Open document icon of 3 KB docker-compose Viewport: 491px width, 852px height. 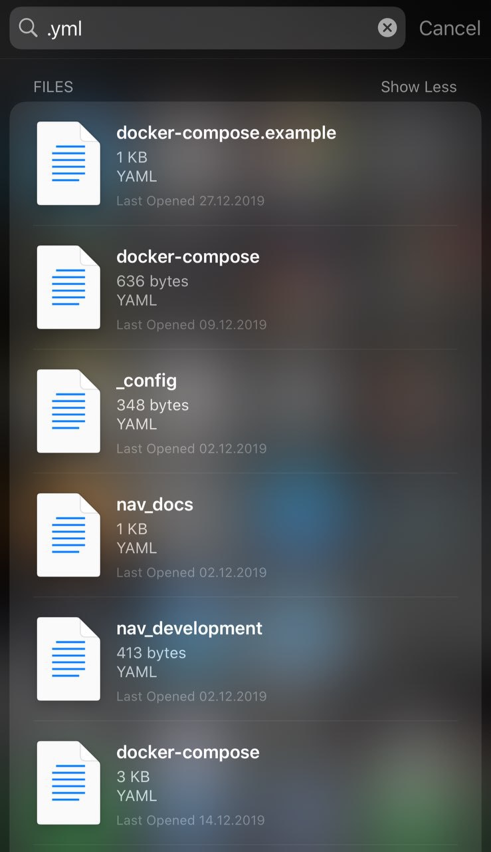[x=68, y=782]
